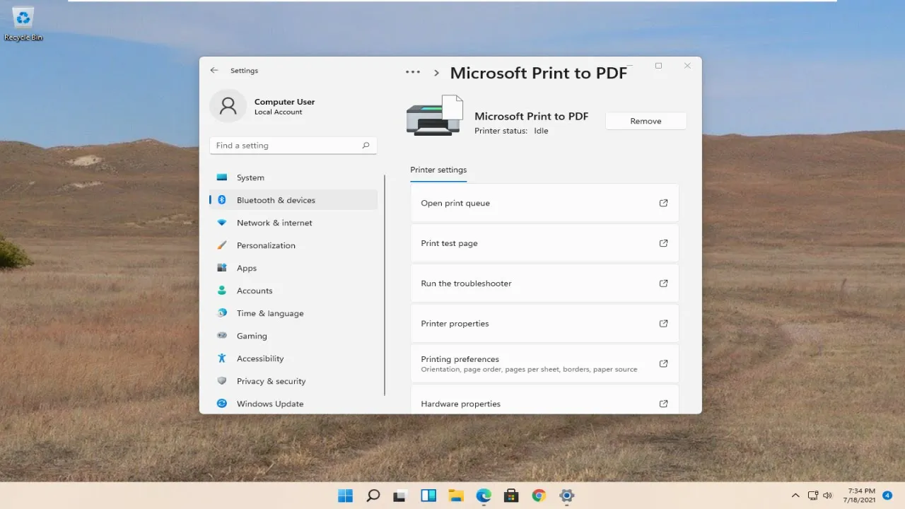Open the Windows Start button
This screenshot has height=509, width=905.
(x=345, y=496)
